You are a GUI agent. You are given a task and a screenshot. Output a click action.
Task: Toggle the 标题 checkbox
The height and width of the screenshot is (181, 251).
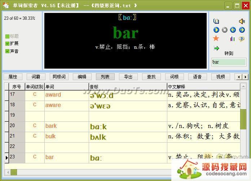point(8,36)
